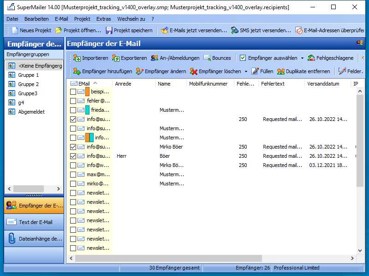369x276 pixels.
Task: Run the E-Mail-Adressen überprüfen check
Action: (330, 30)
